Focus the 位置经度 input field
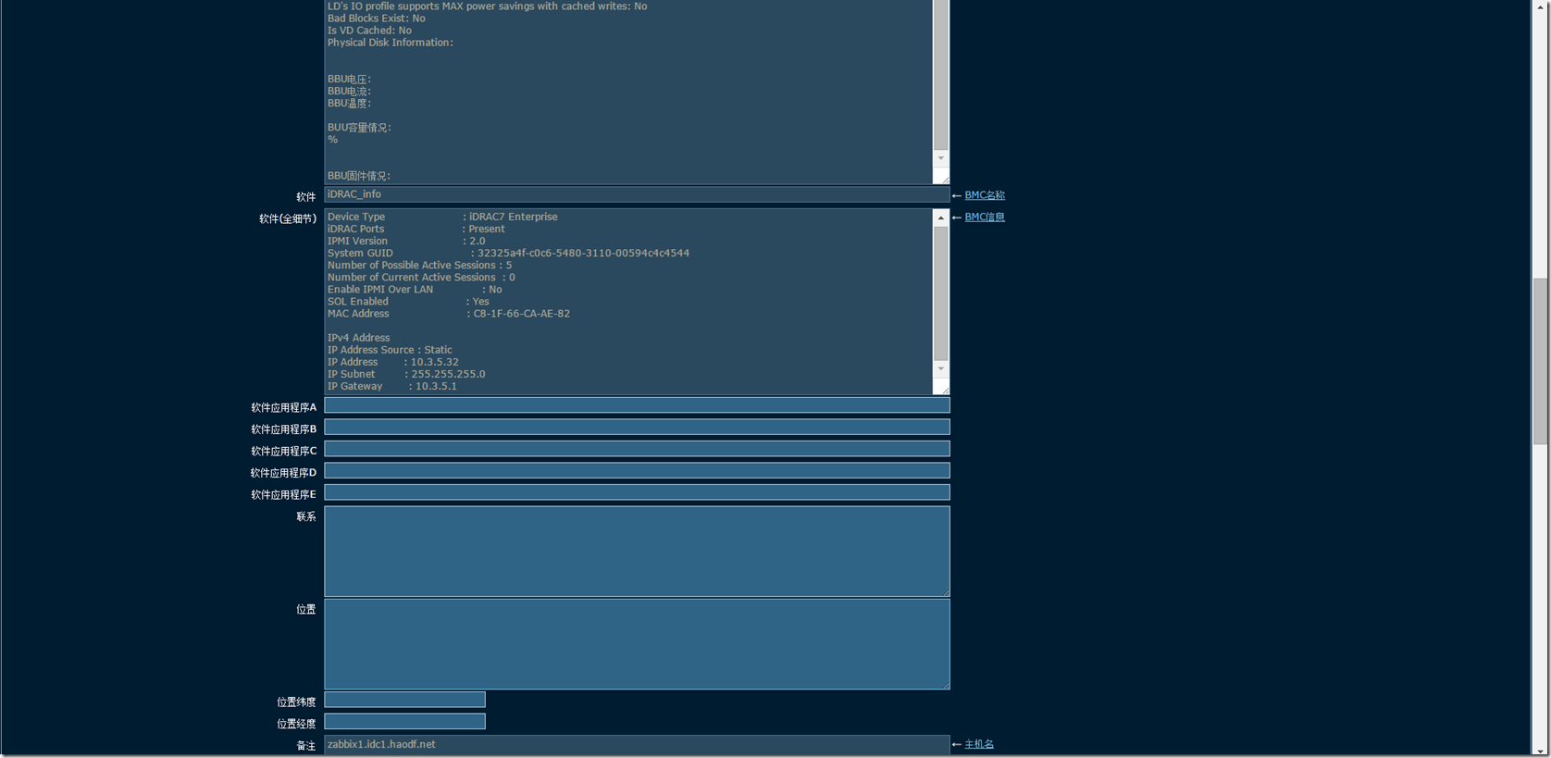Viewport: 1551px width, 758px height. pyautogui.click(x=404, y=721)
